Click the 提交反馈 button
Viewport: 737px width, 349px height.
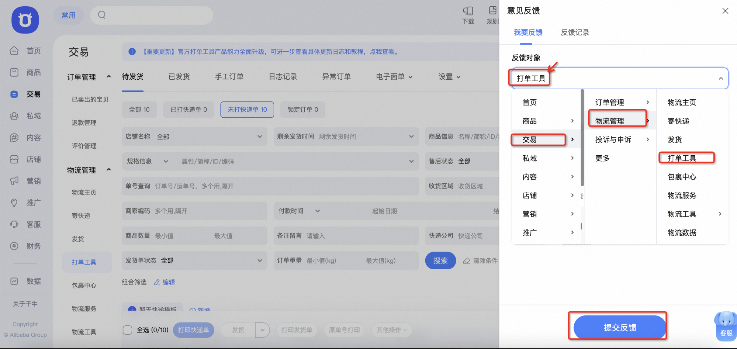click(x=620, y=327)
